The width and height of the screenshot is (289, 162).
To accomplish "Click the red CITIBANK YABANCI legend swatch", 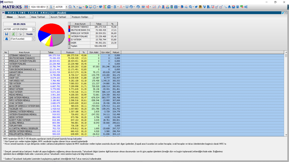I will coord(69,27).
